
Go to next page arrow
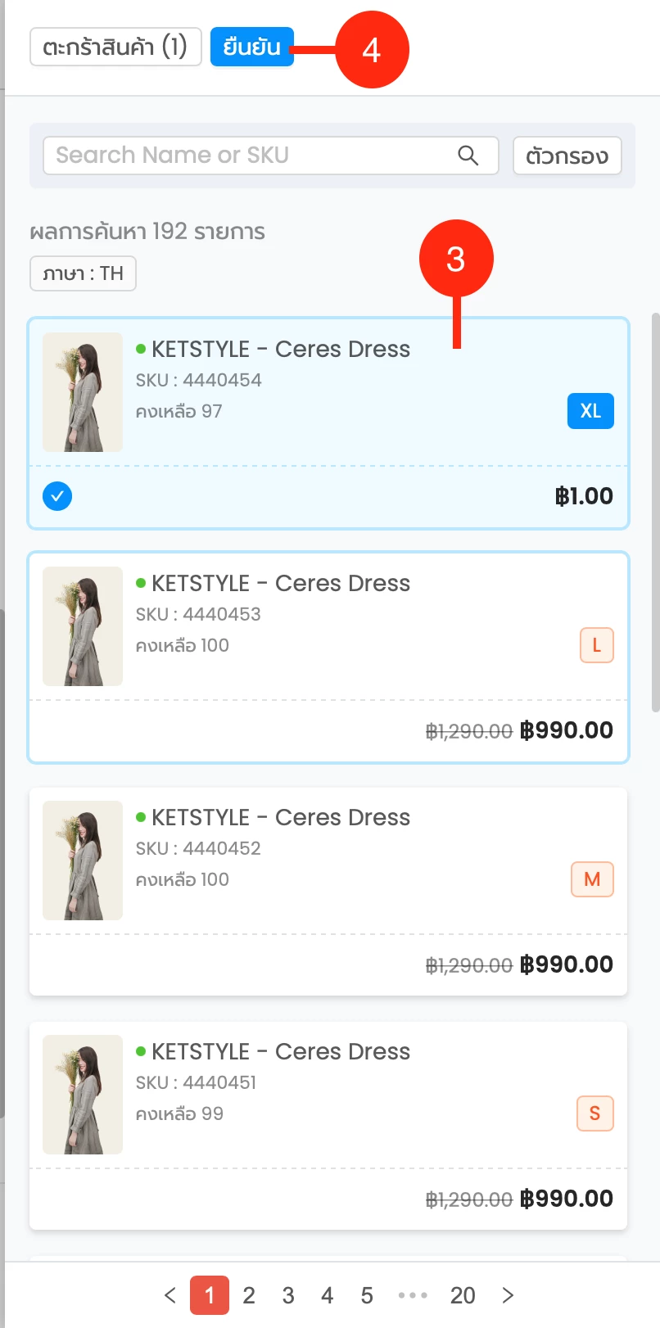(x=508, y=1294)
